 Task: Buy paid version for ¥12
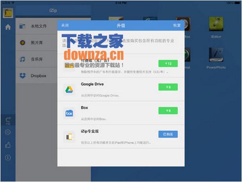tap(168, 63)
